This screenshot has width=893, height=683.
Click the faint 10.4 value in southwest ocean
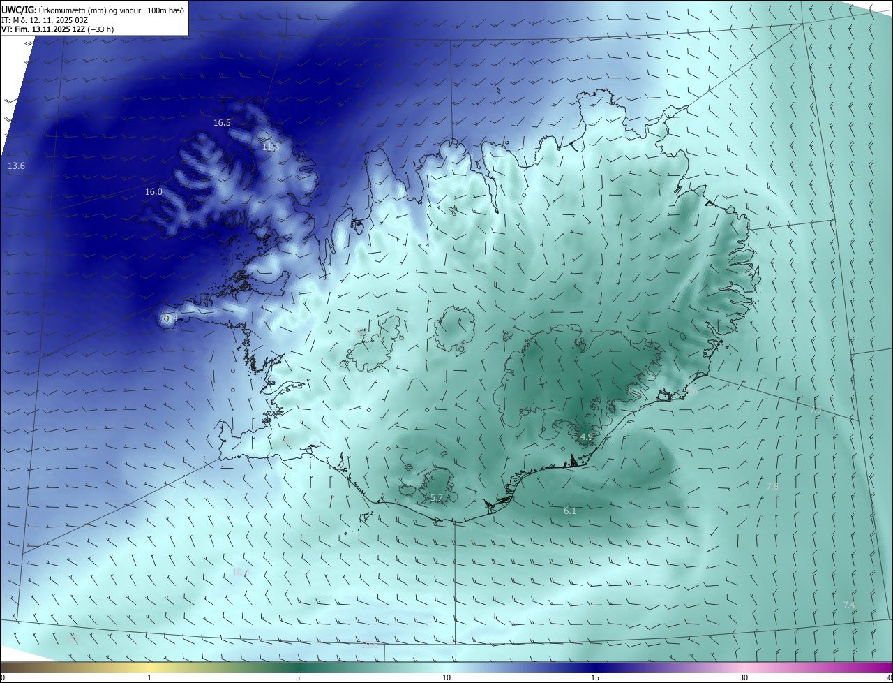(241, 572)
